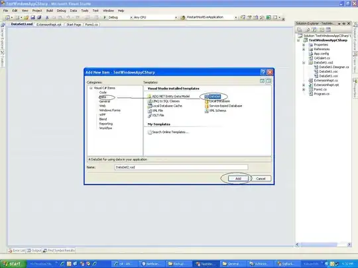
Task: Open the Debug menu
Action: click(61, 11)
